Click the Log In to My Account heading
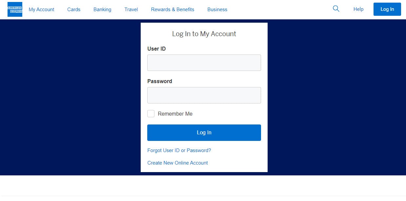This screenshot has height=201, width=406. (204, 34)
